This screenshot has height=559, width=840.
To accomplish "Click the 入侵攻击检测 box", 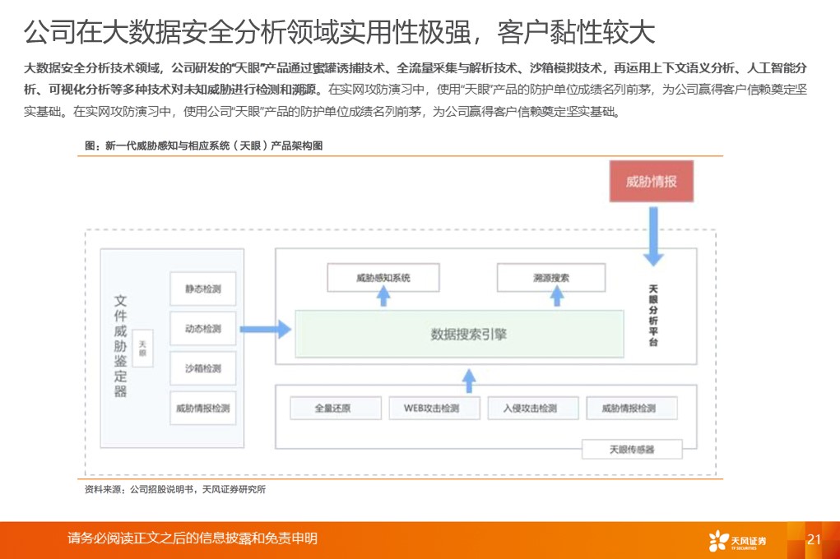I will point(531,408).
